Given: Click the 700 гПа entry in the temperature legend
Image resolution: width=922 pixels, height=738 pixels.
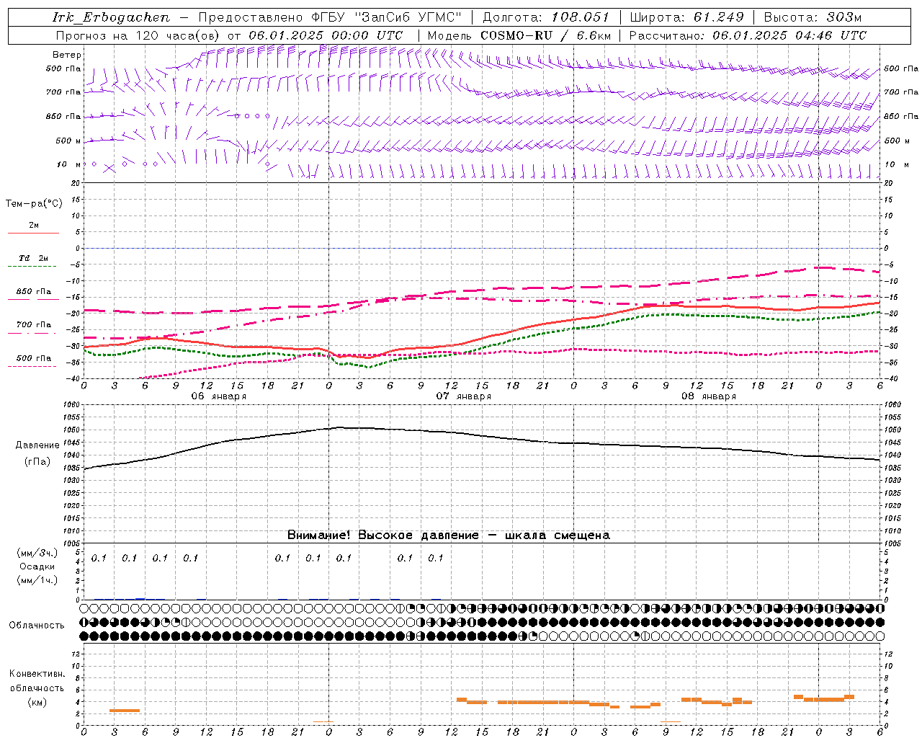Looking at the screenshot, I should pyautogui.click(x=34, y=325).
